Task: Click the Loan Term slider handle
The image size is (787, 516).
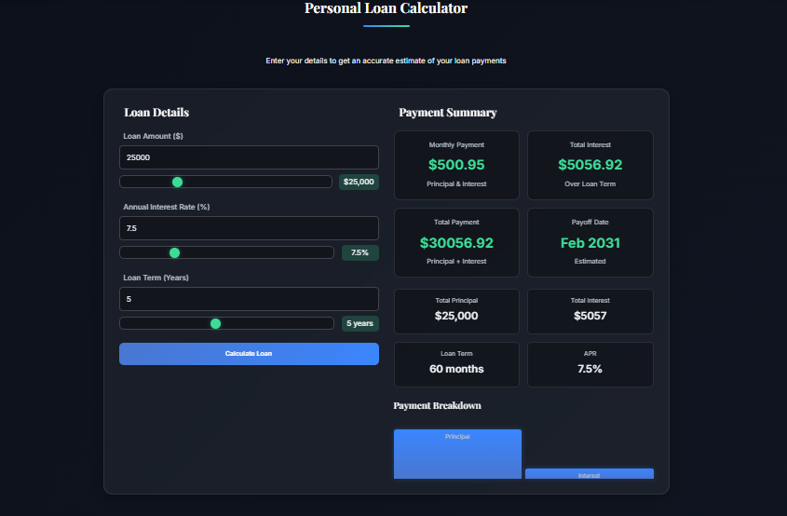Action: tap(215, 324)
